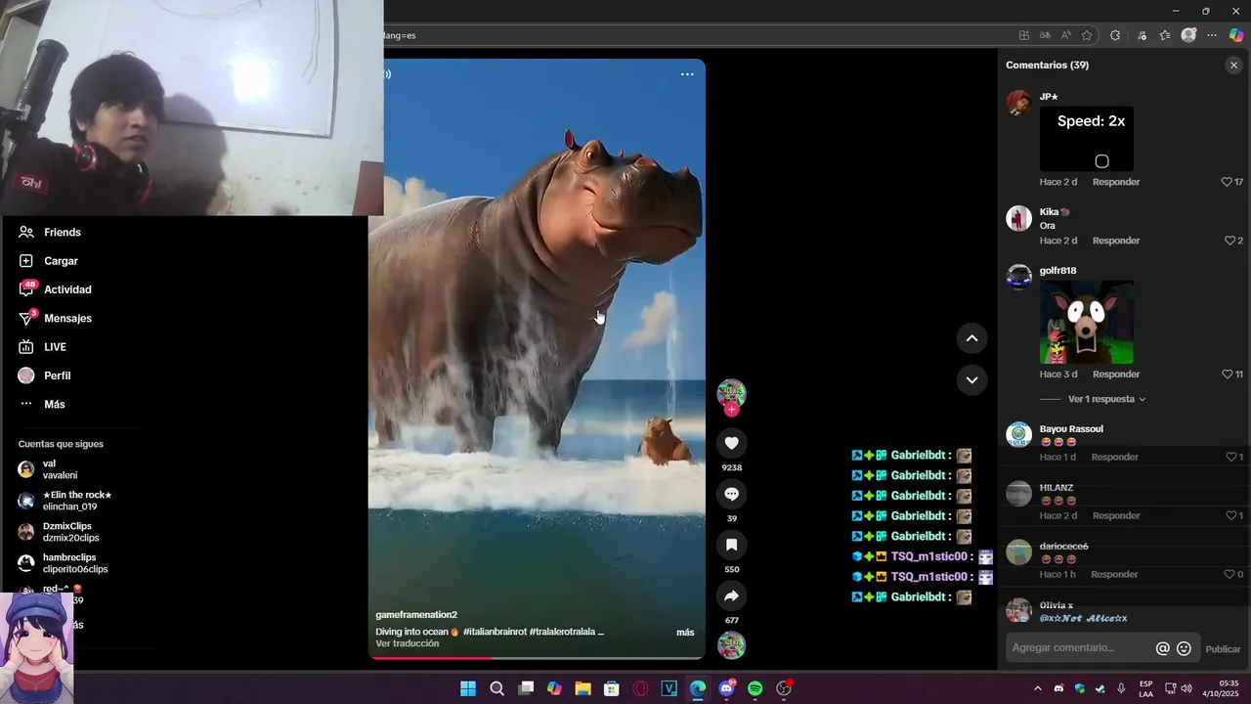
Task: Open the Edge Favorites list icon
Action: [x=1165, y=35]
